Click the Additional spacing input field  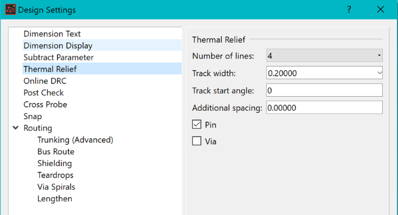[324, 108]
